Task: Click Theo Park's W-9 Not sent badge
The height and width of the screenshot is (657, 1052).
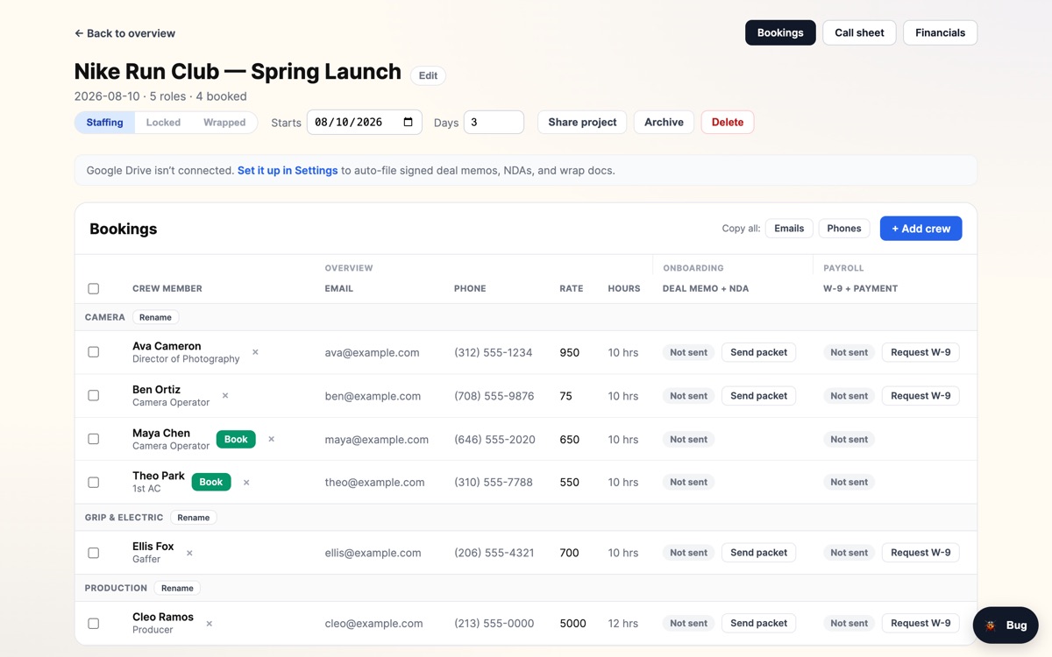Action: click(849, 482)
